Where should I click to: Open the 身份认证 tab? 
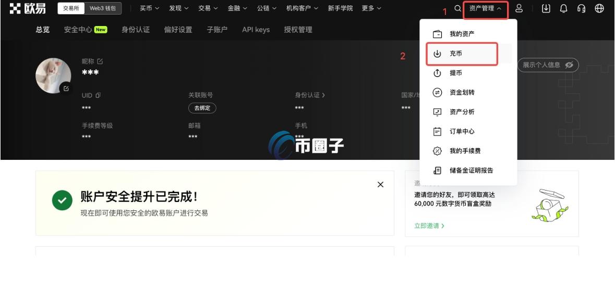[x=136, y=30]
